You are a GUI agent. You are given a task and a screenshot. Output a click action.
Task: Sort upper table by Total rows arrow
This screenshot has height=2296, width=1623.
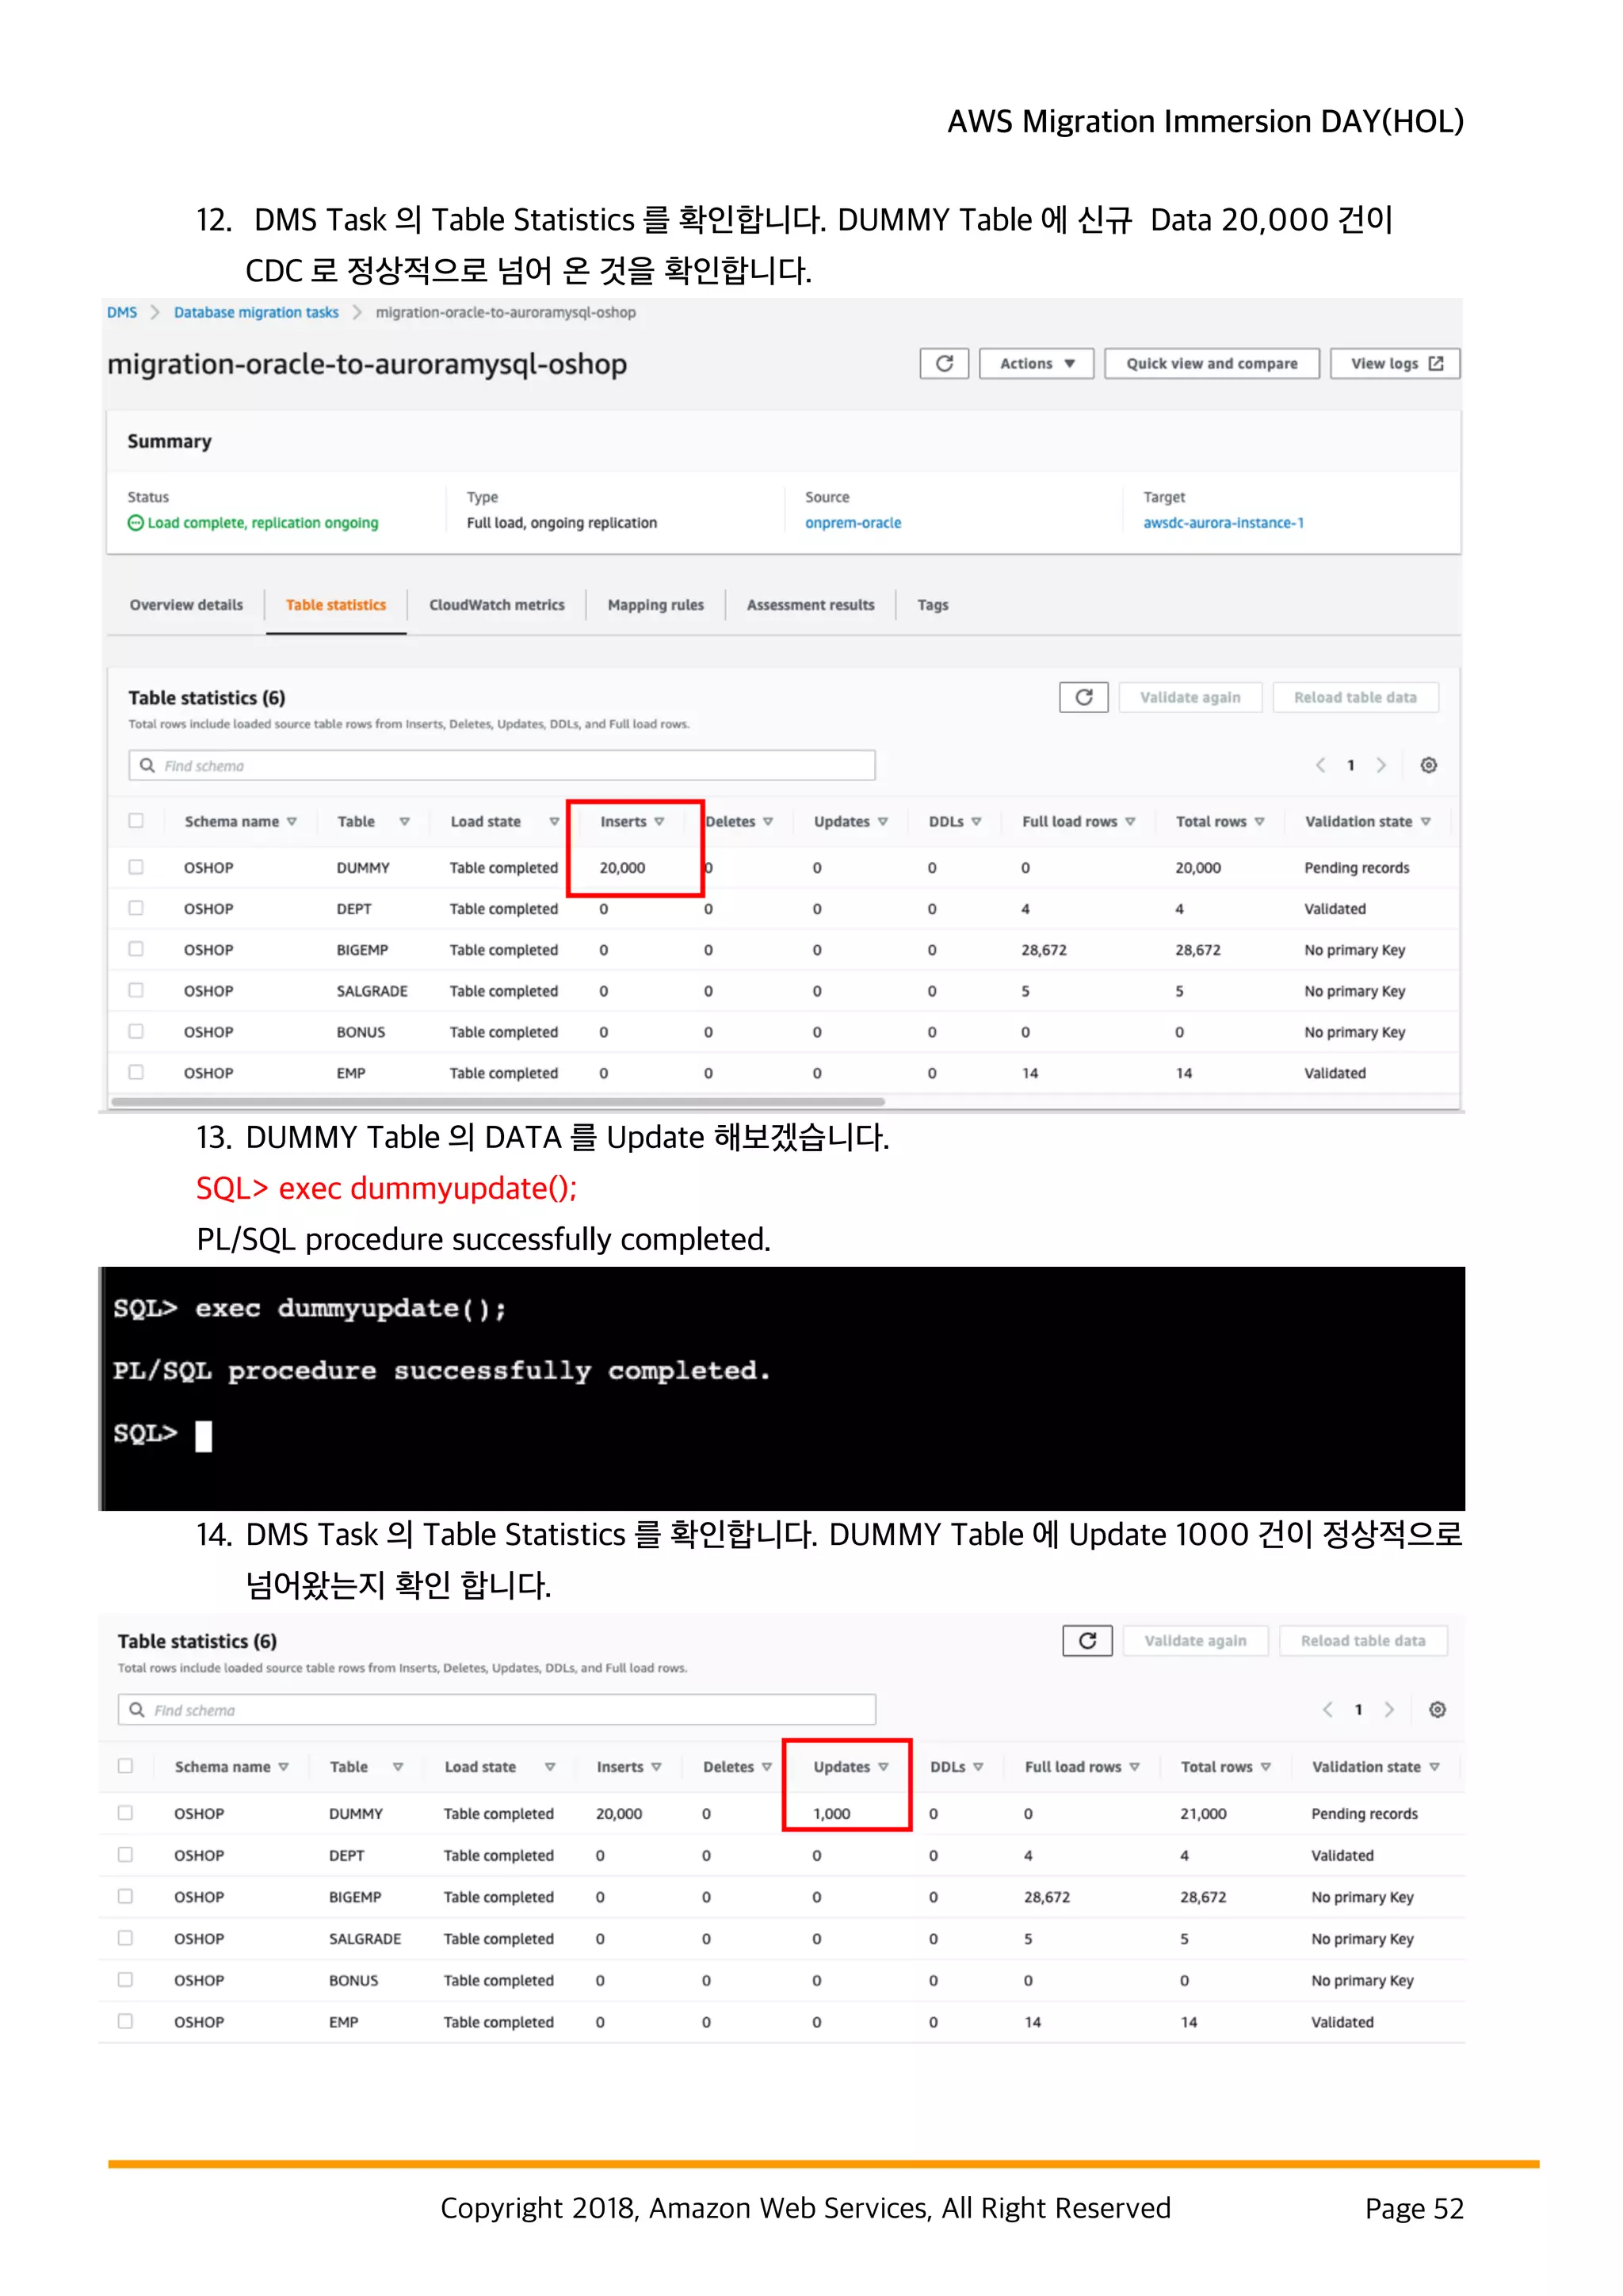[1259, 822]
